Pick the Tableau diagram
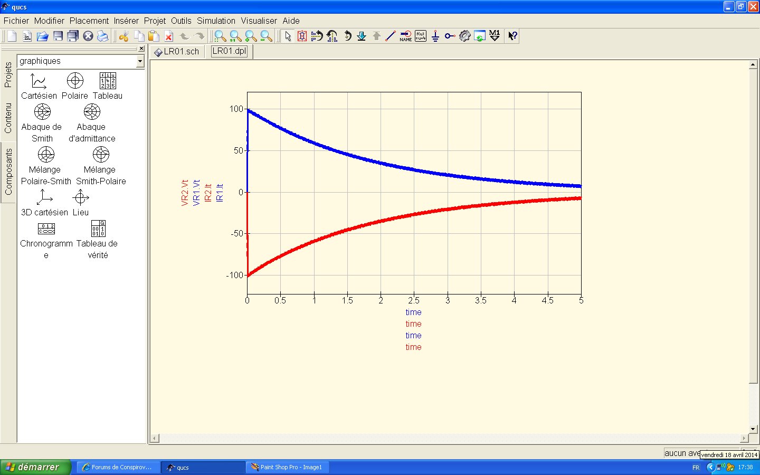The width and height of the screenshot is (760, 475). click(x=108, y=87)
